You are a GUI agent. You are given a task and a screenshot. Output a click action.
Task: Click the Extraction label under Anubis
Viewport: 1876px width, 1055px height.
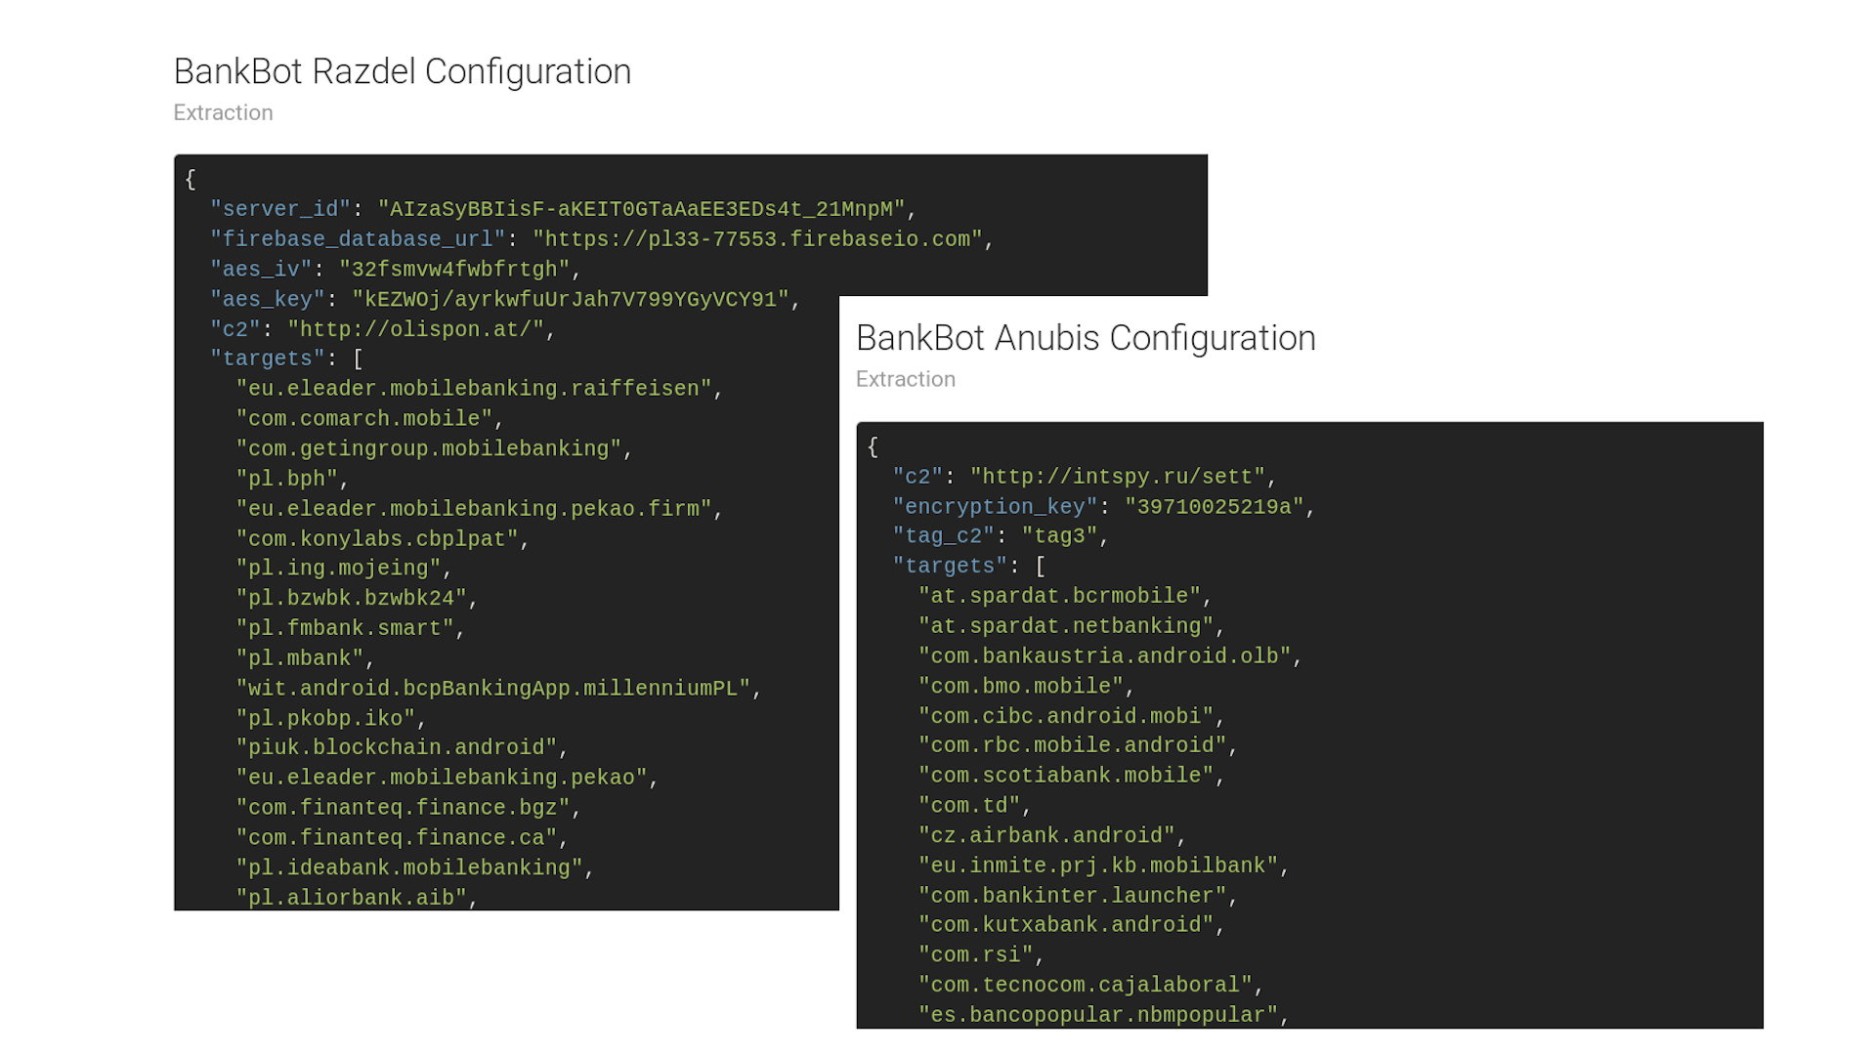point(905,379)
